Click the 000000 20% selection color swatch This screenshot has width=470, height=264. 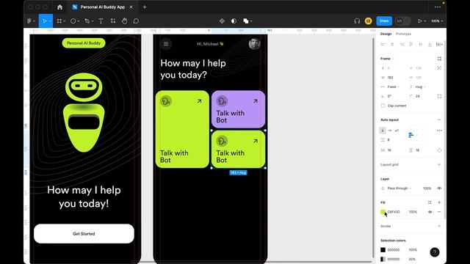pyautogui.click(x=383, y=259)
